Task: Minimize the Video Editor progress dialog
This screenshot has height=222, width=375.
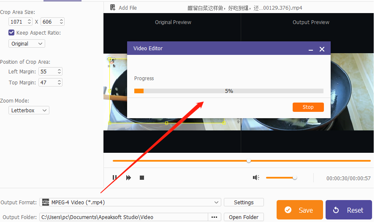Action: point(311,49)
